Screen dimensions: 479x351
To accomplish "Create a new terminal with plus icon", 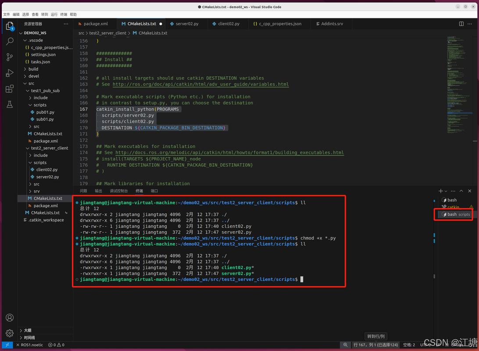I will [440, 191].
